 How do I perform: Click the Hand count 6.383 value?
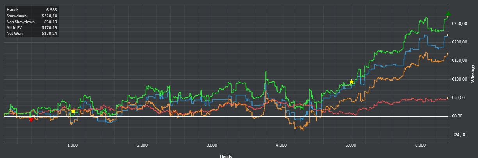coord(51,9)
